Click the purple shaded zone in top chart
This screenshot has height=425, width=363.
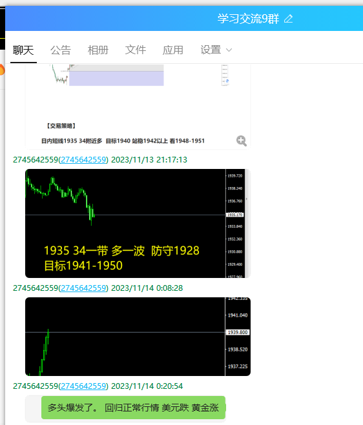(x=116, y=78)
